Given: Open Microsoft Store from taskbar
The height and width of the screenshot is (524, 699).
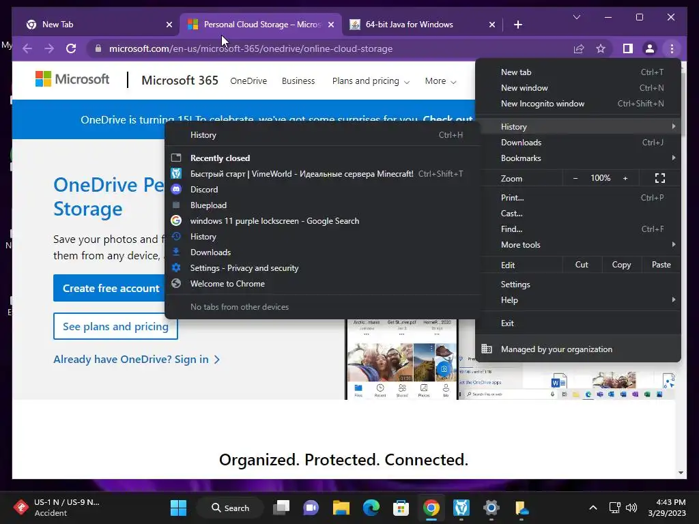Looking at the screenshot, I should coord(401,508).
